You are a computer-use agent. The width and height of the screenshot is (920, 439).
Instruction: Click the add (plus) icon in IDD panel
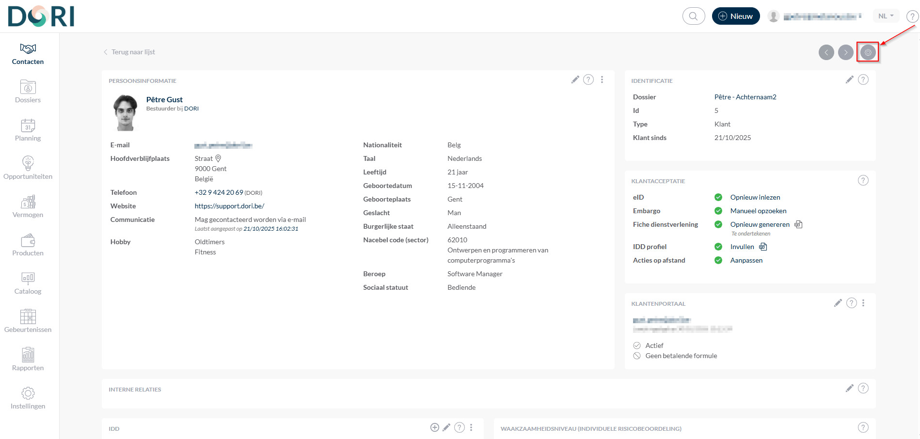(434, 427)
